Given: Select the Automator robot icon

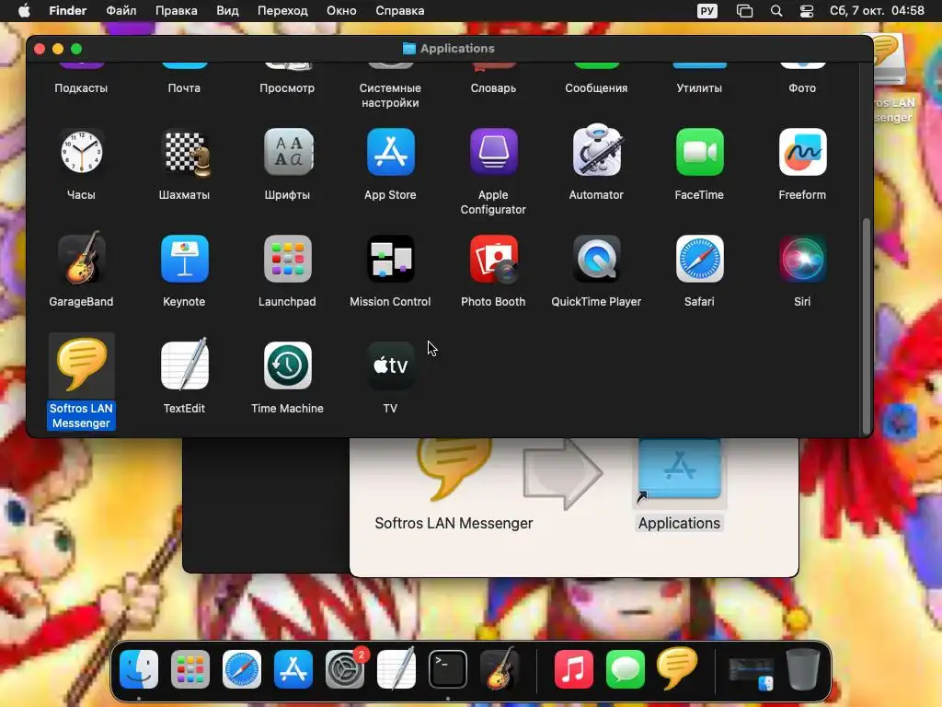Looking at the screenshot, I should tap(596, 150).
